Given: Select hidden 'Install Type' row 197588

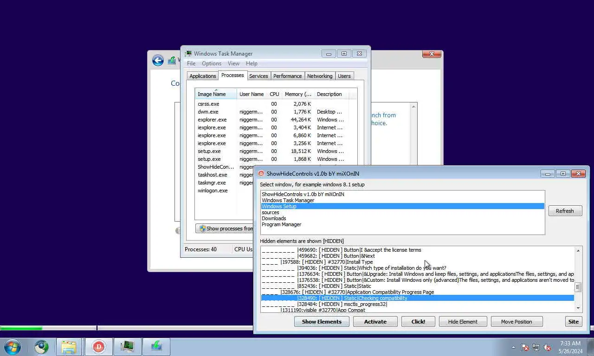Looking at the screenshot, I should [418, 262].
